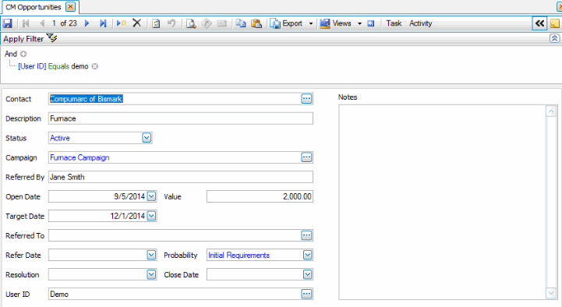Add a new record
Image resolution: width=562 pixels, height=307 pixels.
tap(122, 23)
